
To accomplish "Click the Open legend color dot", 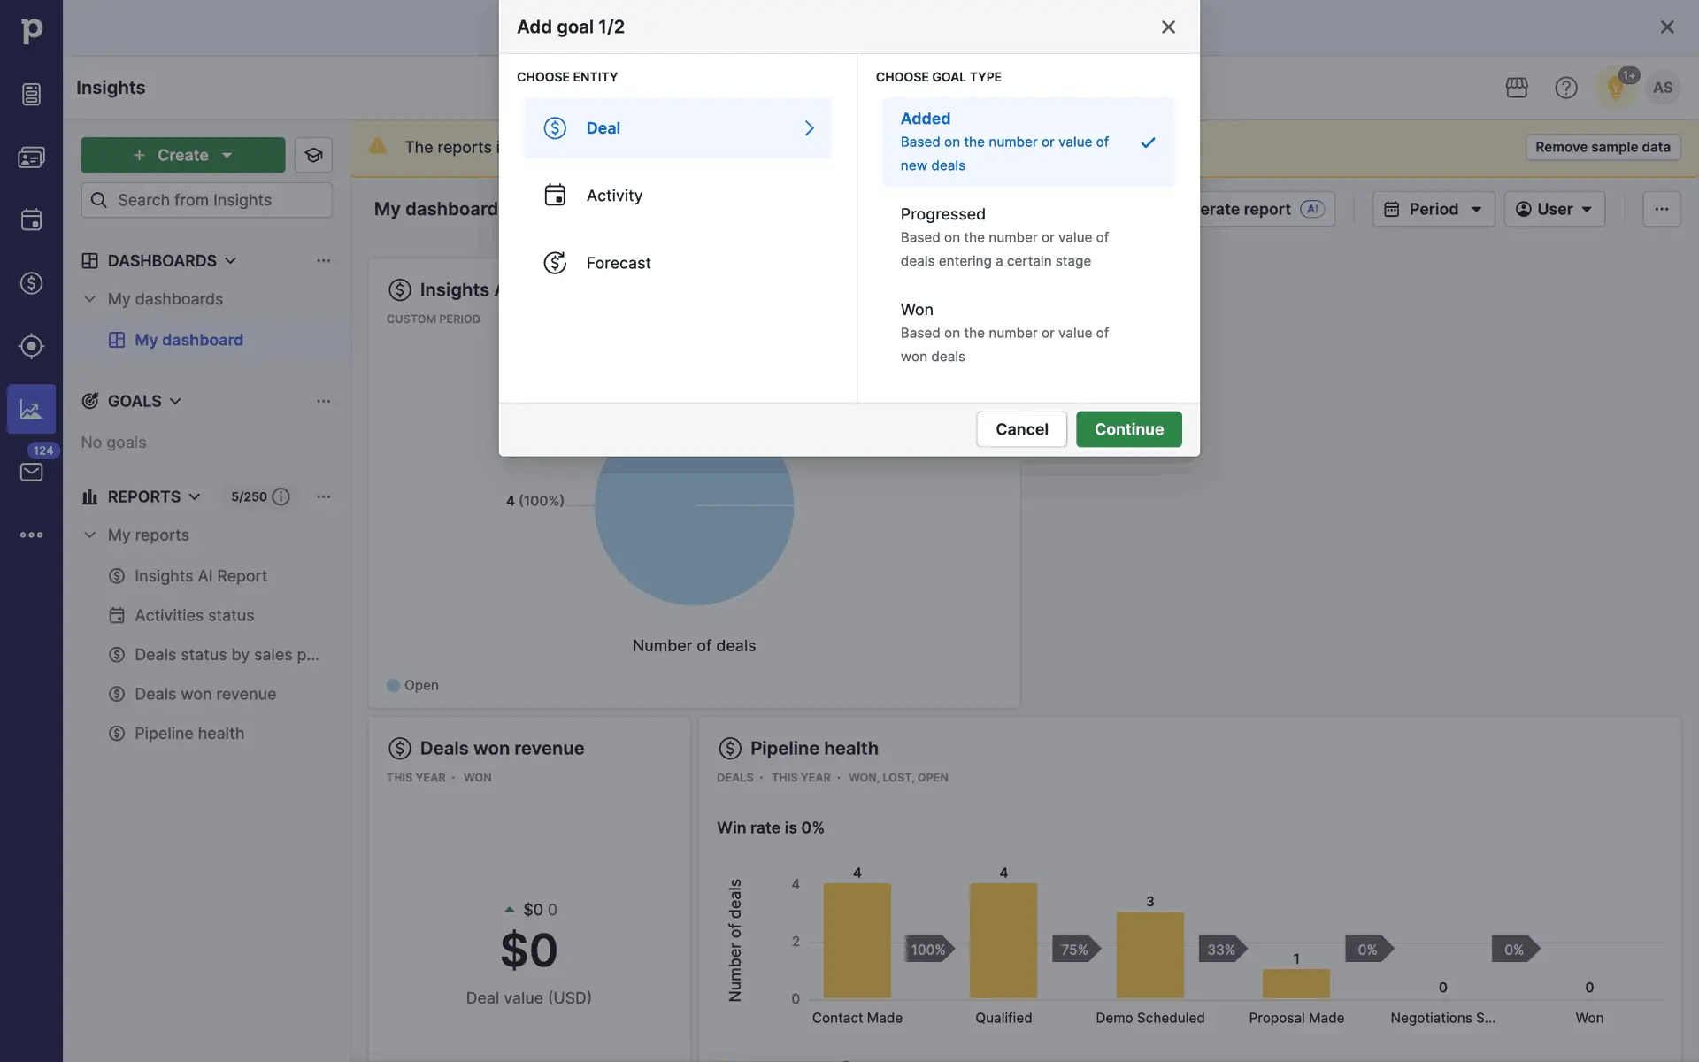I will pos(393,686).
